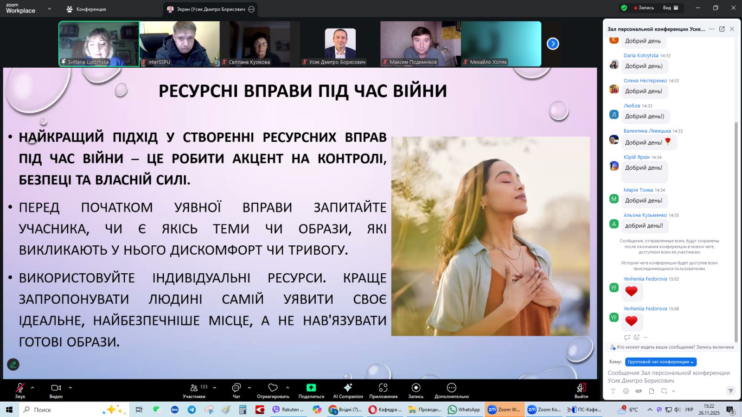Pop out the chat panel window
This screenshot has height=417, width=742.
click(x=722, y=29)
